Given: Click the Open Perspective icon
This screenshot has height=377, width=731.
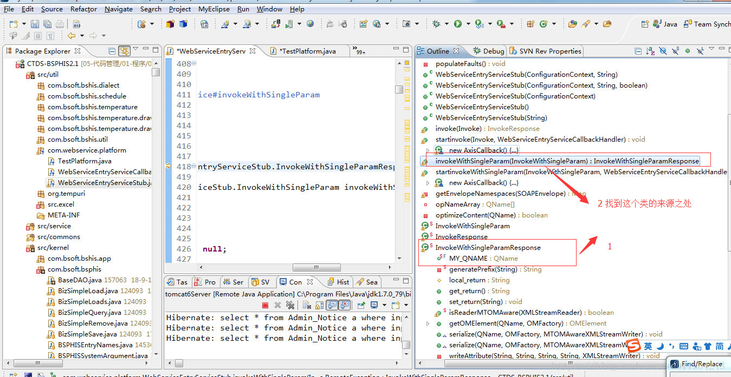Looking at the screenshot, I should [645, 24].
